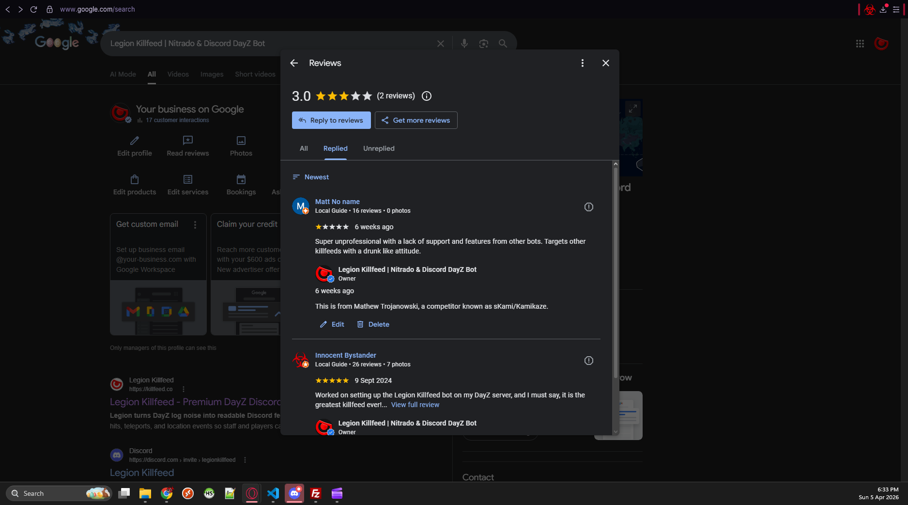
Task: Switch to the AI Mode search tab
Action: 123,74
